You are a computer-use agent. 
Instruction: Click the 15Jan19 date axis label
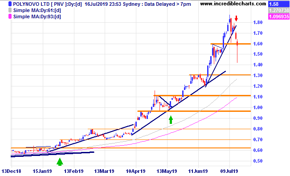(x=42, y=172)
